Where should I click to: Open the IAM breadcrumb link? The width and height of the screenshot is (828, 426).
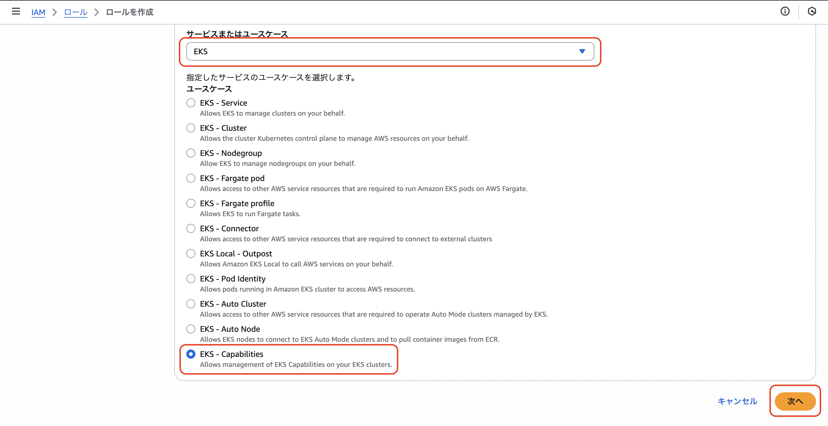tap(38, 12)
